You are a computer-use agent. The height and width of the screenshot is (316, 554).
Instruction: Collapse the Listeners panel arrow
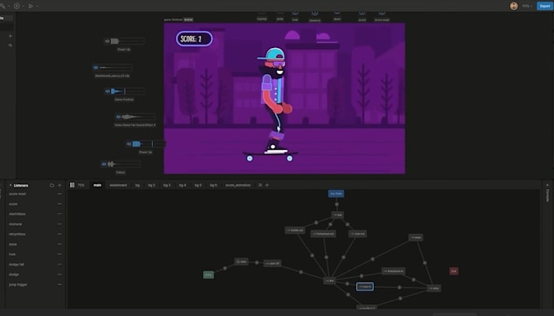(11, 186)
